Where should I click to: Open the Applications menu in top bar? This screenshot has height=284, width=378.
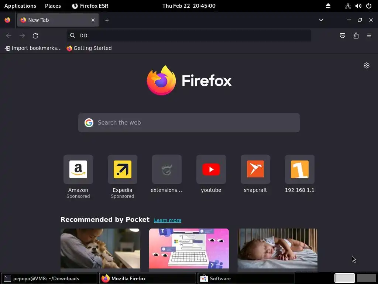(x=20, y=6)
